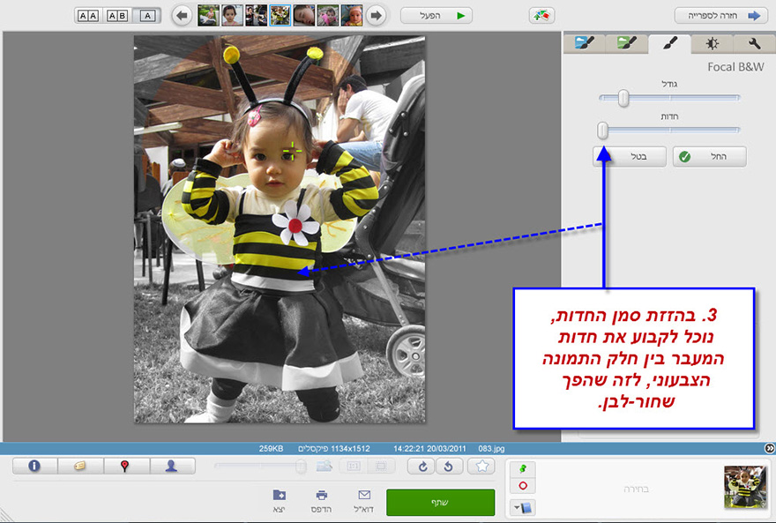Select the blue basic fixes brush tab
The width and height of the screenshot is (776, 523).
coord(583,42)
